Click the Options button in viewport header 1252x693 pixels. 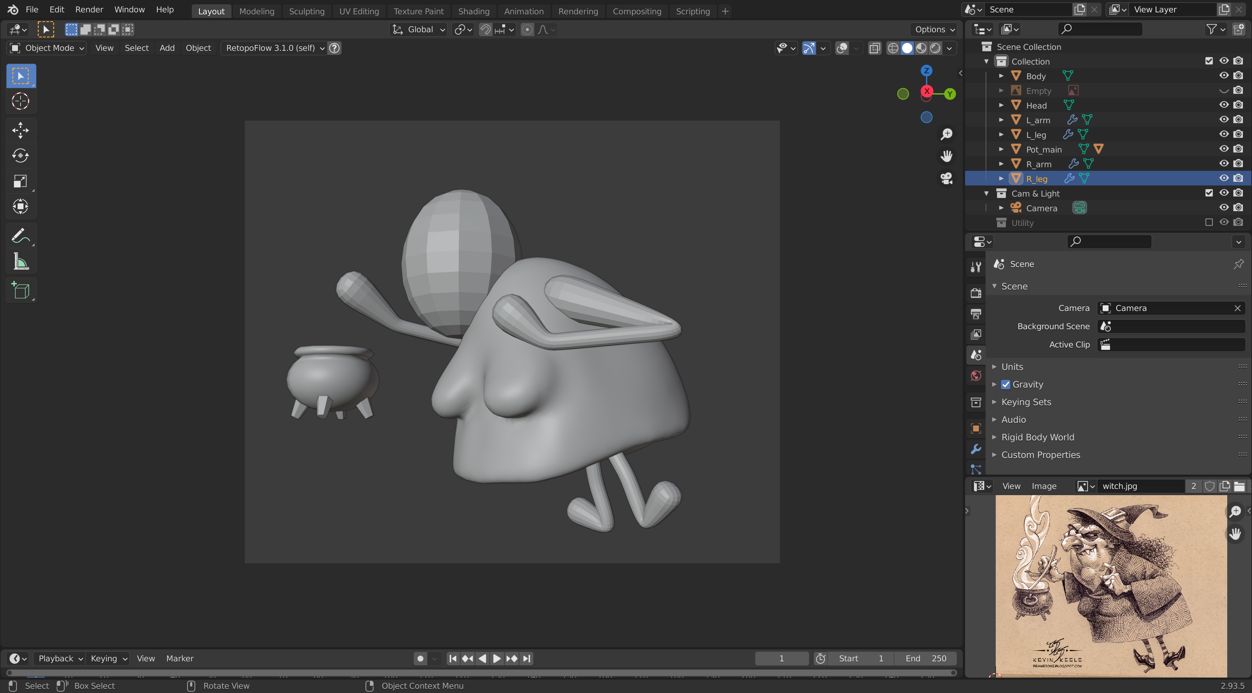click(934, 30)
